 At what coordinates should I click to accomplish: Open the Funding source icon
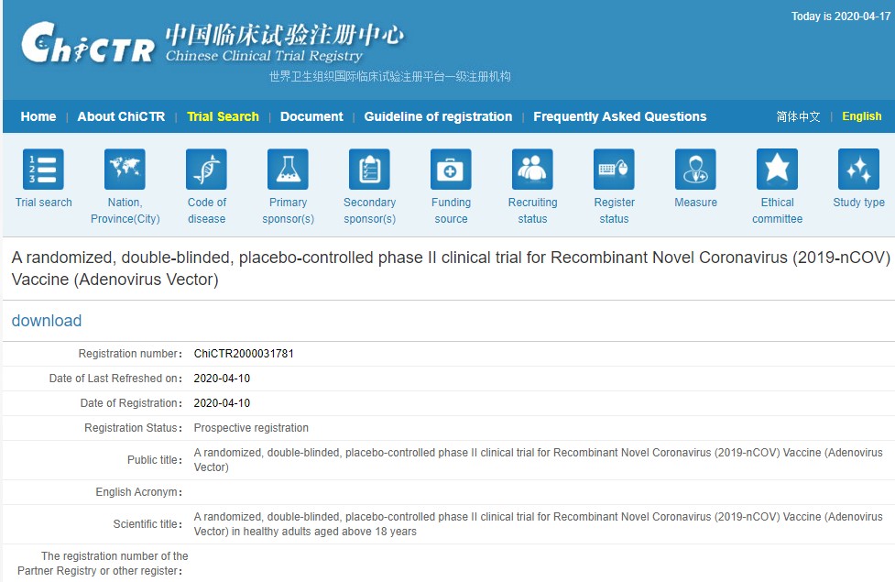tap(451, 170)
